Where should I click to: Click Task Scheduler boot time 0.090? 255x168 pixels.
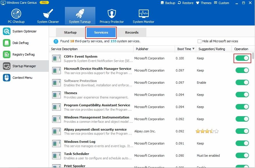(x=180, y=156)
